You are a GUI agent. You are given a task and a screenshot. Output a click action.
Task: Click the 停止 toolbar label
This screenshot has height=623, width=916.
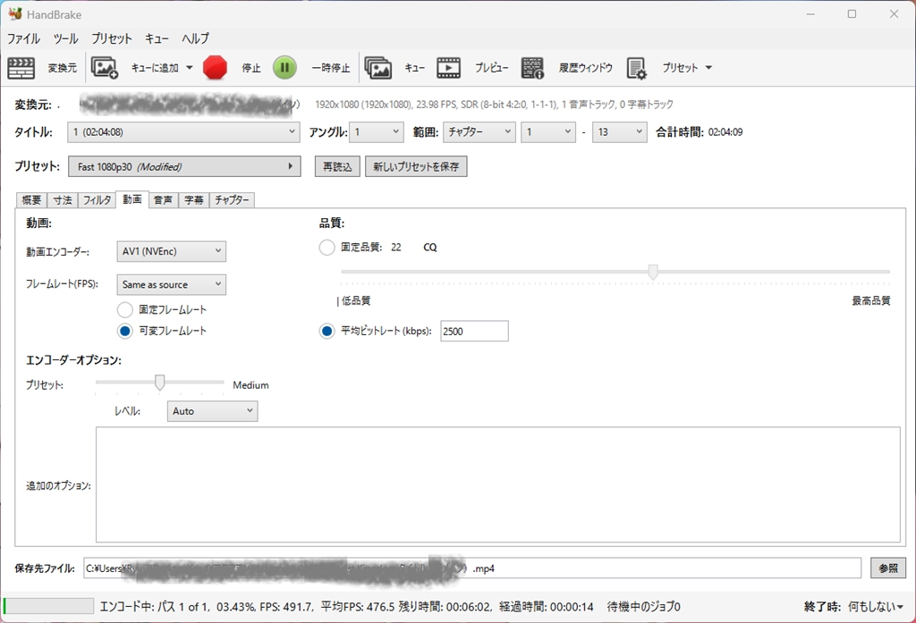(251, 68)
